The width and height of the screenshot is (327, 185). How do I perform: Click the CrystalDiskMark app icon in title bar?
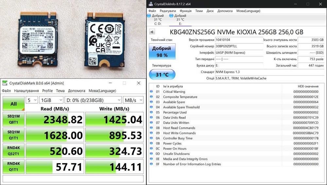tap(5, 83)
